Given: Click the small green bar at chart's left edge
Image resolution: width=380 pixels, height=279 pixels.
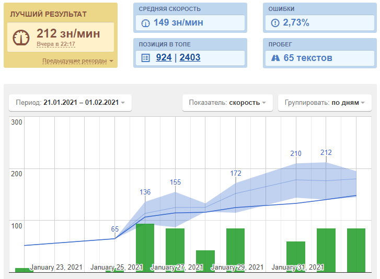Looking at the screenshot, I should coord(24,270).
